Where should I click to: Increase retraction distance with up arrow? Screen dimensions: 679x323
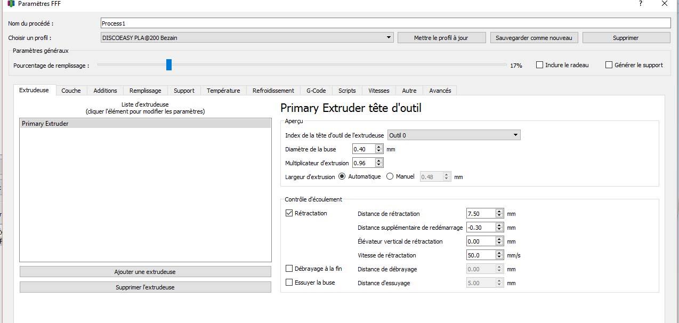(499, 211)
